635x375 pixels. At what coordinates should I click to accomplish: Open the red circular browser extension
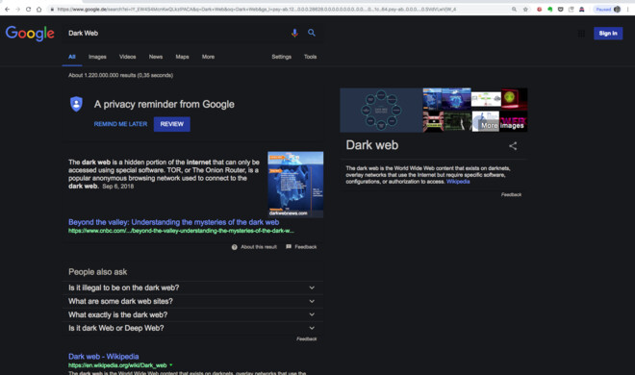(539, 9)
